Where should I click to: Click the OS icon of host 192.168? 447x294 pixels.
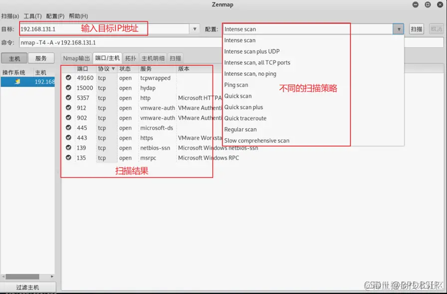[17, 82]
